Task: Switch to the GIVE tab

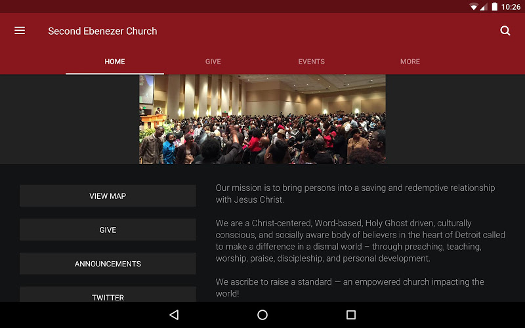Action: 213,62
